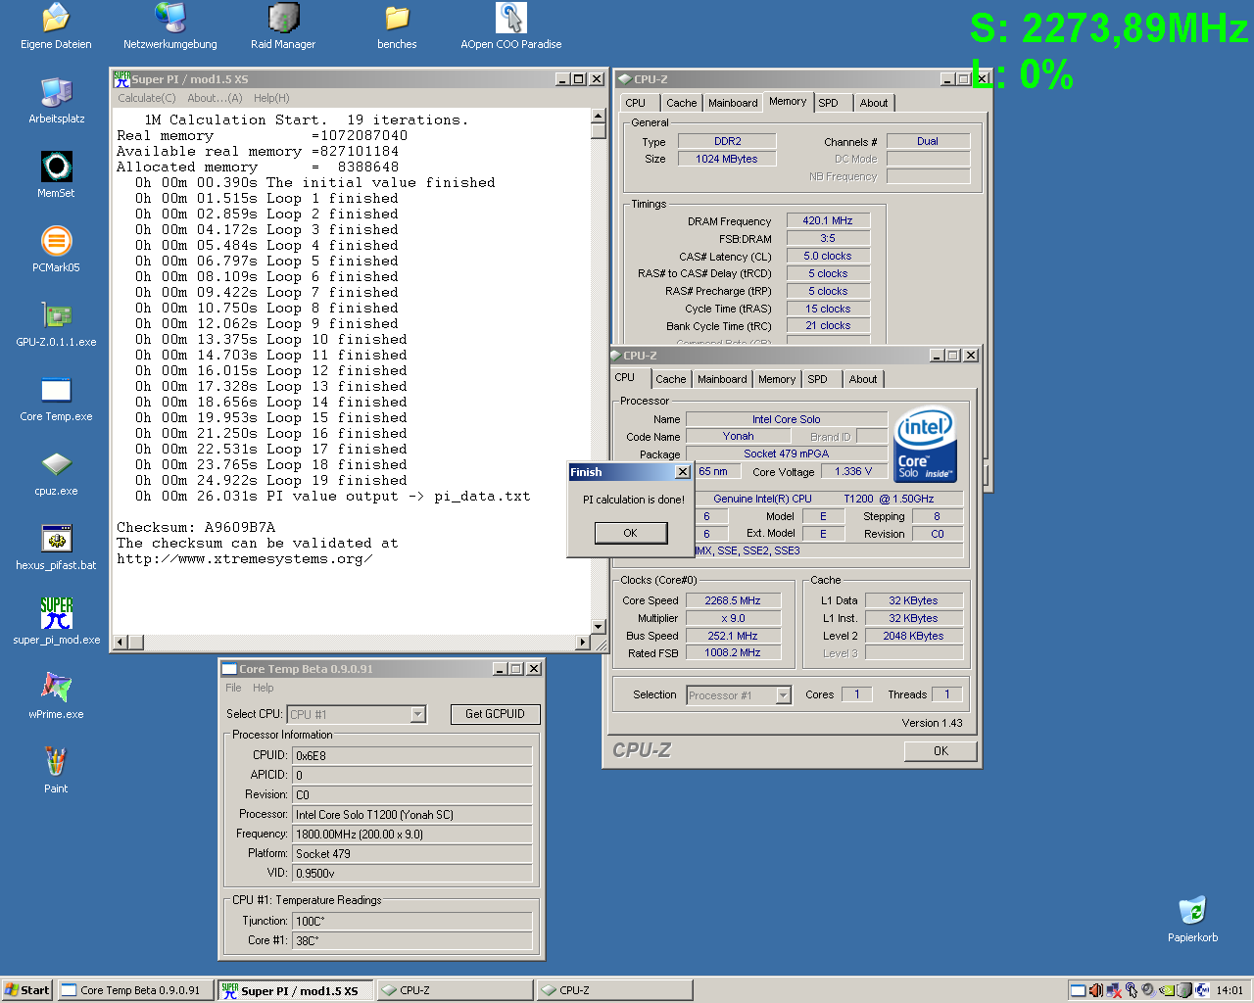The height and width of the screenshot is (1003, 1254).
Task: Select About tab in front CPU-Z
Action: pyautogui.click(x=863, y=379)
